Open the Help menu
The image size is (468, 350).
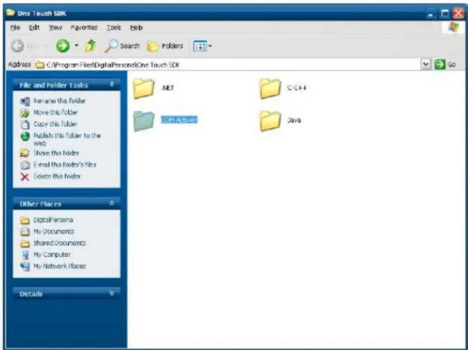pos(136,27)
